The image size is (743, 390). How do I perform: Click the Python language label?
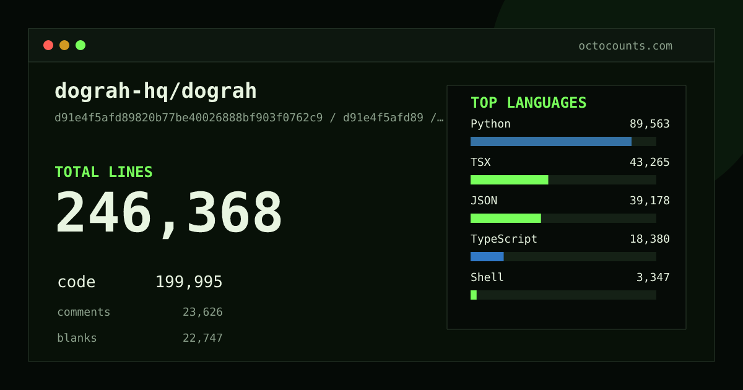[x=490, y=124]
